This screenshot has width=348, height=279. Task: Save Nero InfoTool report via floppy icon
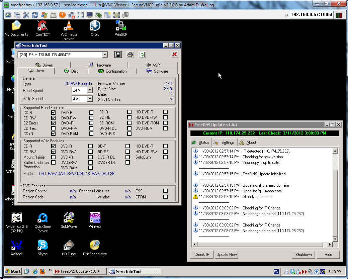click(x=118, y=55)
